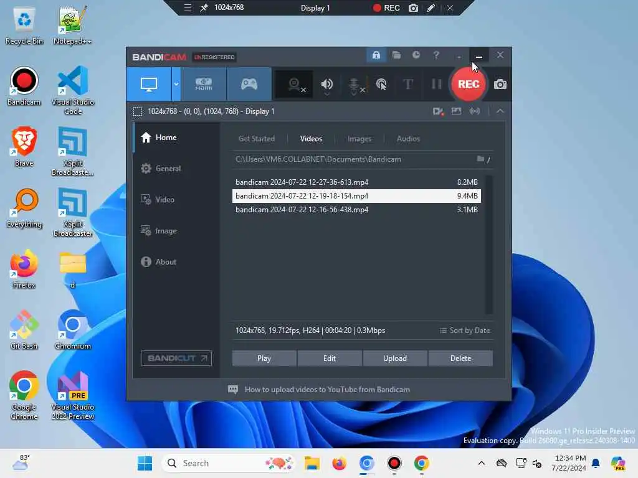The image size is (638, 478).
Task: Open the Bandicut link button
Action: (x=176, y=358)
